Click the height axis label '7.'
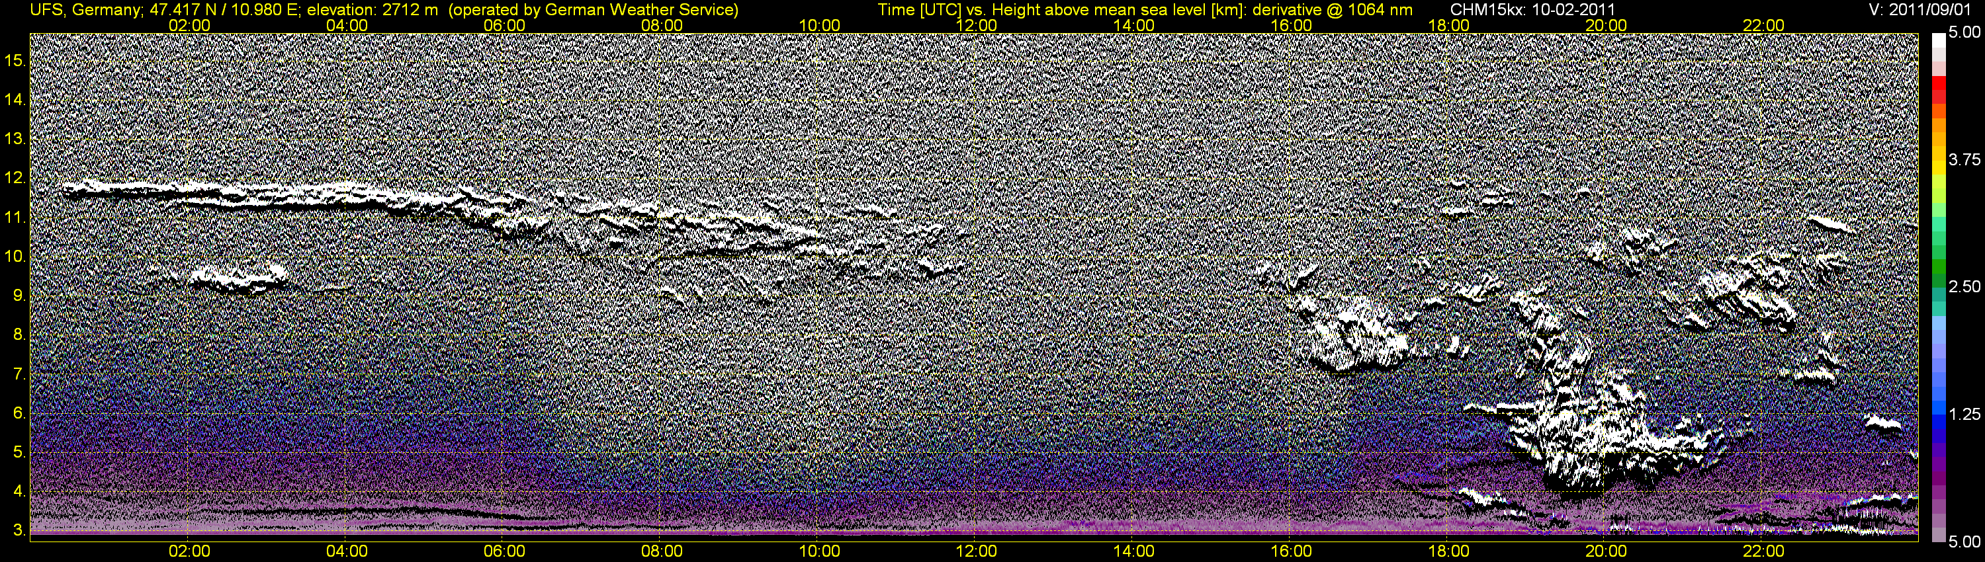This screenshot has height=562, width=1985. point(19,374)
